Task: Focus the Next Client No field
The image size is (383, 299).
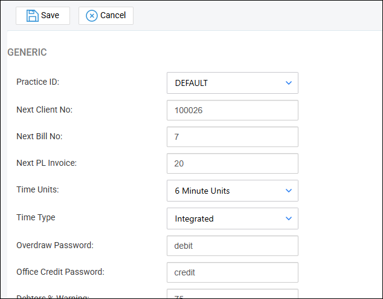Action: [x=232, y=110]
